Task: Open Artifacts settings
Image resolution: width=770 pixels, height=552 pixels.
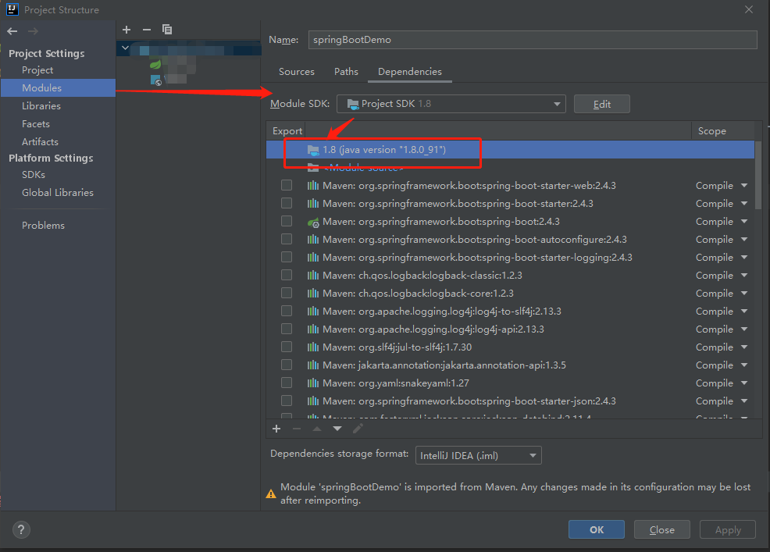Action: coord(41,142)
